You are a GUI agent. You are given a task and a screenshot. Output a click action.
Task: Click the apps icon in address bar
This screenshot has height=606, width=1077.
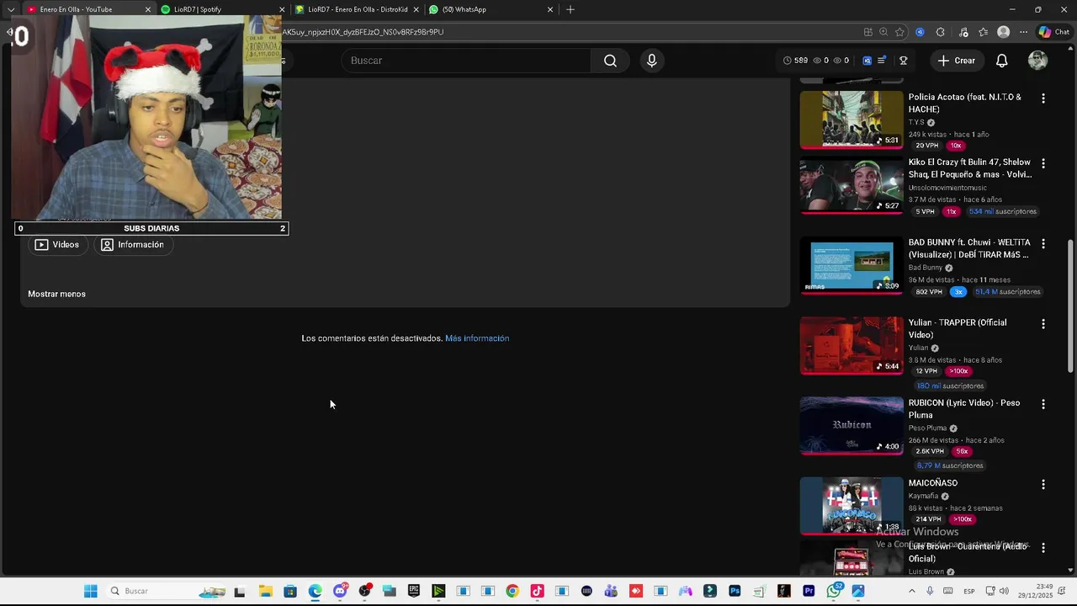pyautogui.click(x=867, y=32)
